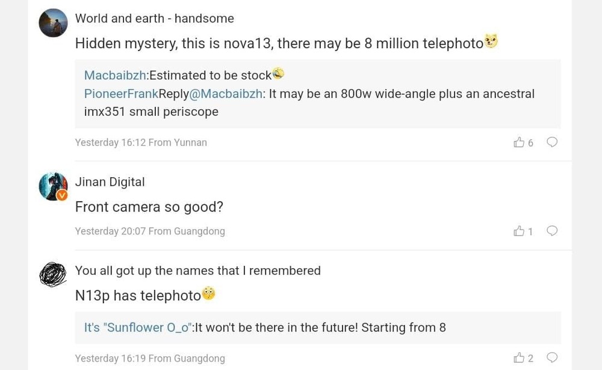Click the flushed emoji after N13p telephoto
602x370 pixels.
click(x=208, y=294)
